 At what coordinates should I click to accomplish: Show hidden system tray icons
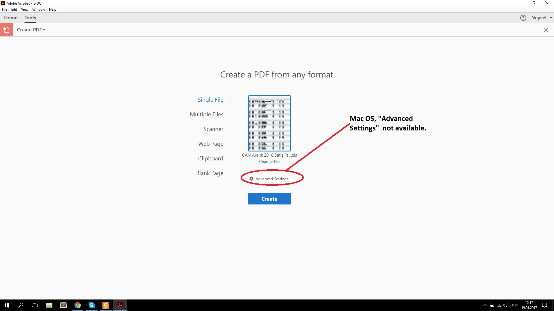click(485, 305)
